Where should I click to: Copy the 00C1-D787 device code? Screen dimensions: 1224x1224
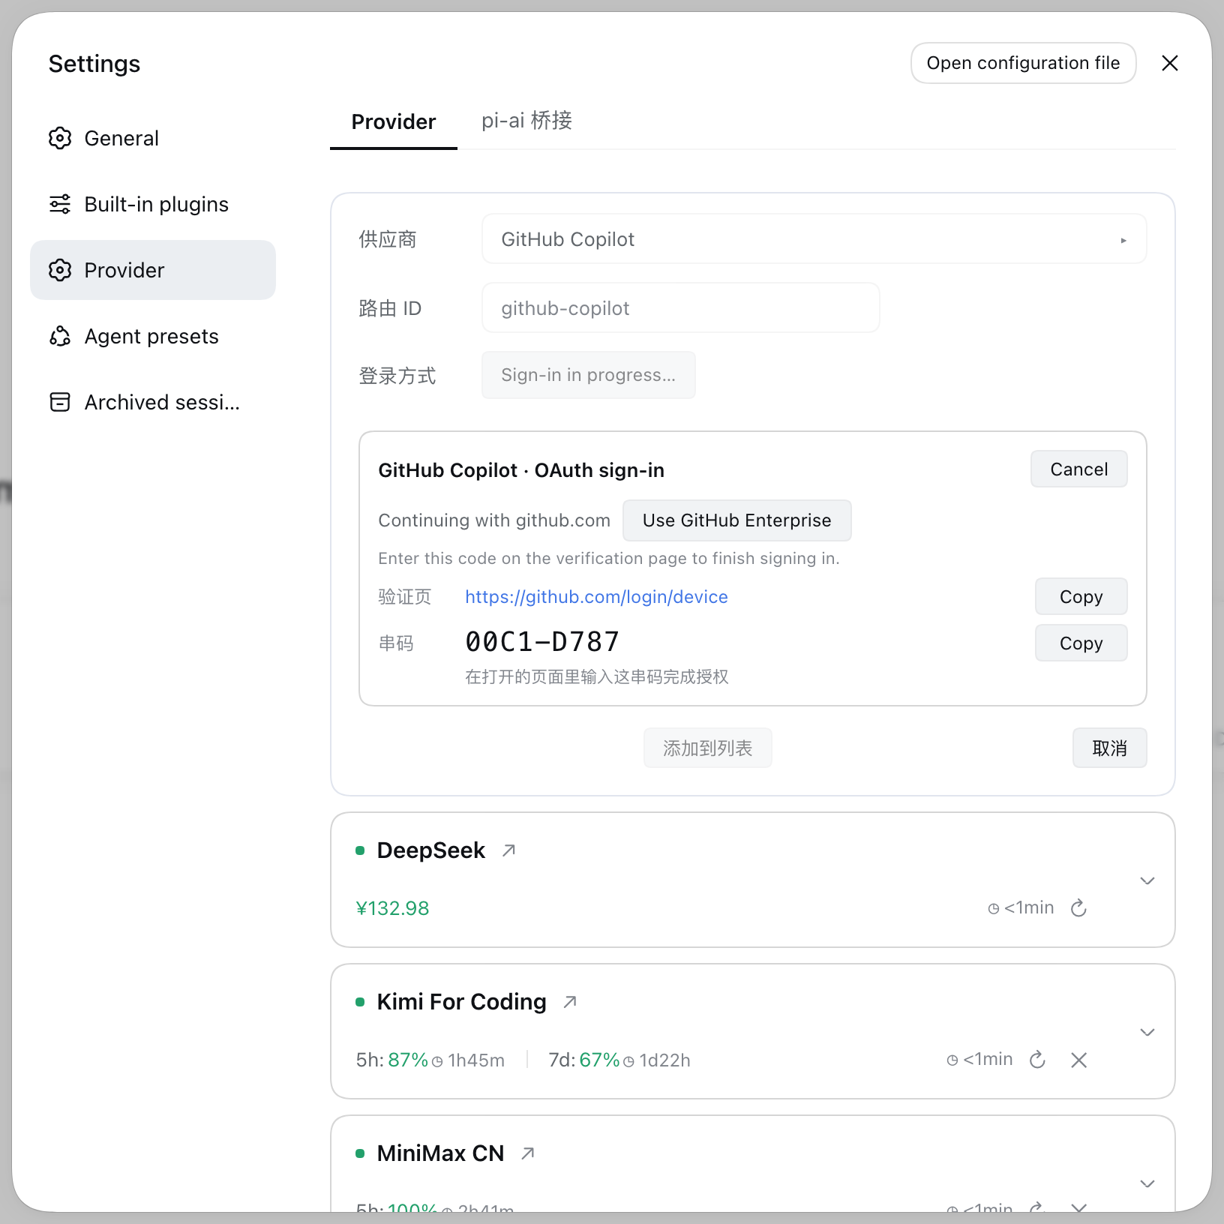click(x=1081, y=643)
